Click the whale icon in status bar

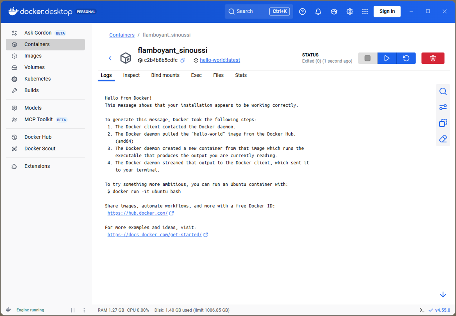(9, 310)
